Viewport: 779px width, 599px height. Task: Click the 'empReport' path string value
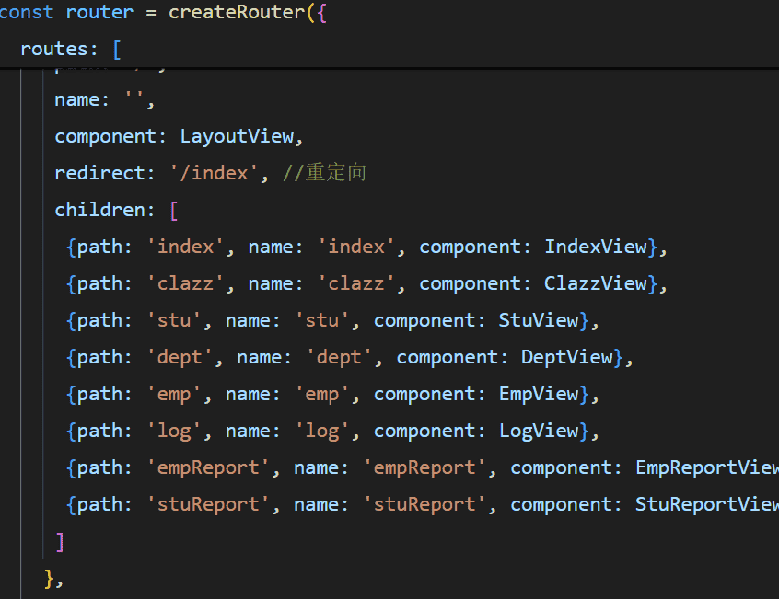pyautogui.click(x=208, y=467)
